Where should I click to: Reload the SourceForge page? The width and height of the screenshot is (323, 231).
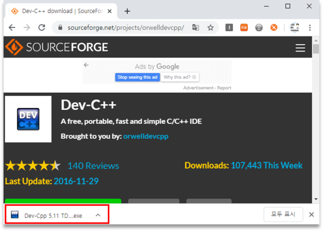(x=42, y=27)
